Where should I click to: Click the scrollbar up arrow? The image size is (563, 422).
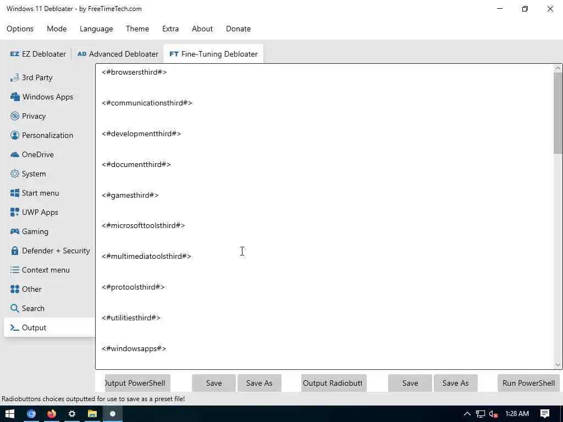point(558,68)
